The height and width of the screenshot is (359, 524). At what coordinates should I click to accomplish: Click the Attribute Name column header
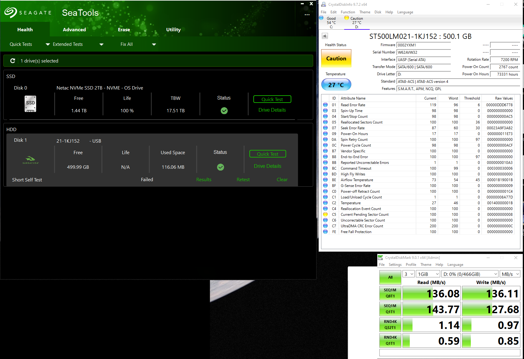point(378,98)
